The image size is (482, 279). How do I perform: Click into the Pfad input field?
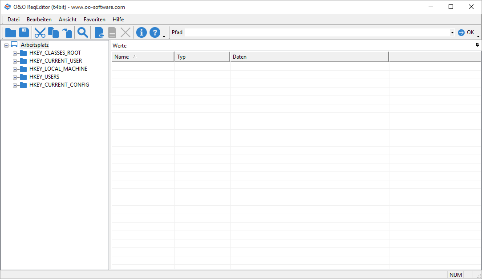316,32
